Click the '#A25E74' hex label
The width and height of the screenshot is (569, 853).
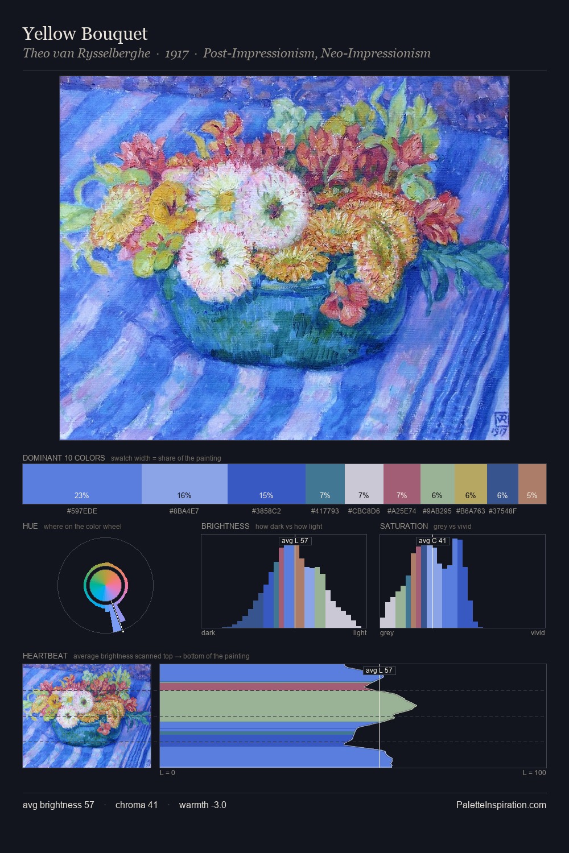click(402, 511)
